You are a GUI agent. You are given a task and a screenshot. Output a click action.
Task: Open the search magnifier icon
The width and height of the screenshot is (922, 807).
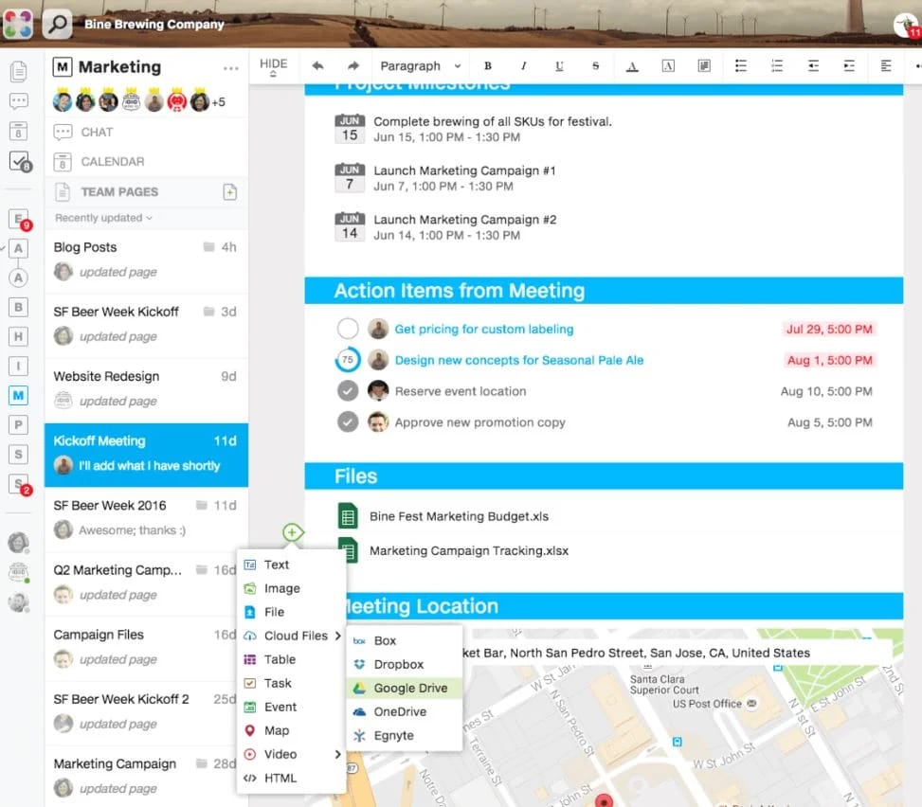tap(57, 24)
